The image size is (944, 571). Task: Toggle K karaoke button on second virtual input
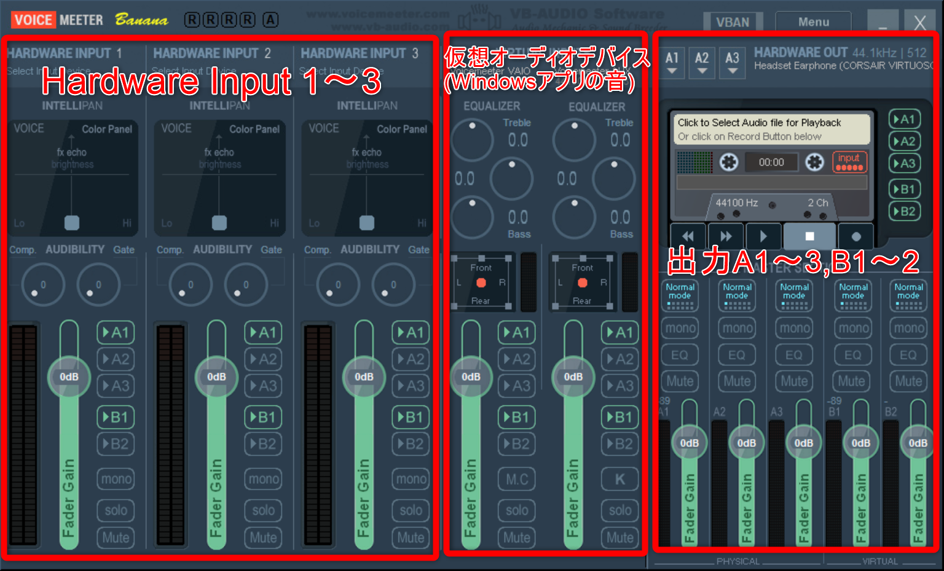[x=620, y=479]
